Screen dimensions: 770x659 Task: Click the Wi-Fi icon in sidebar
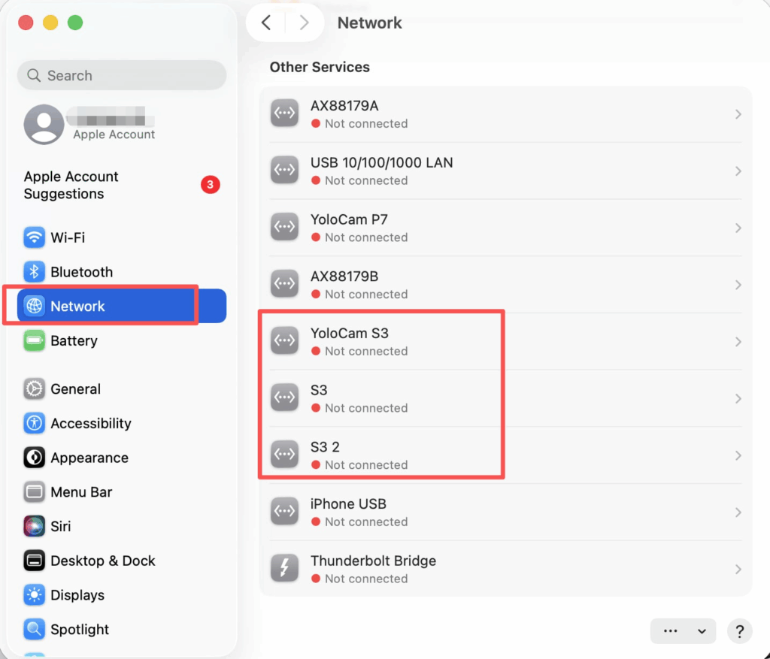tap(34, 237)
